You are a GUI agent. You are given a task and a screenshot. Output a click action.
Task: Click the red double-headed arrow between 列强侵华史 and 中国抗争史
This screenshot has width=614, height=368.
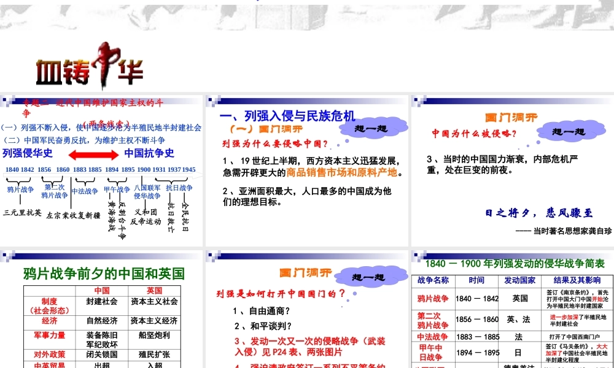(x=93, y=155)
